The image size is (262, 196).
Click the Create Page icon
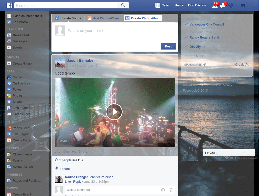[x=9, y=140]
